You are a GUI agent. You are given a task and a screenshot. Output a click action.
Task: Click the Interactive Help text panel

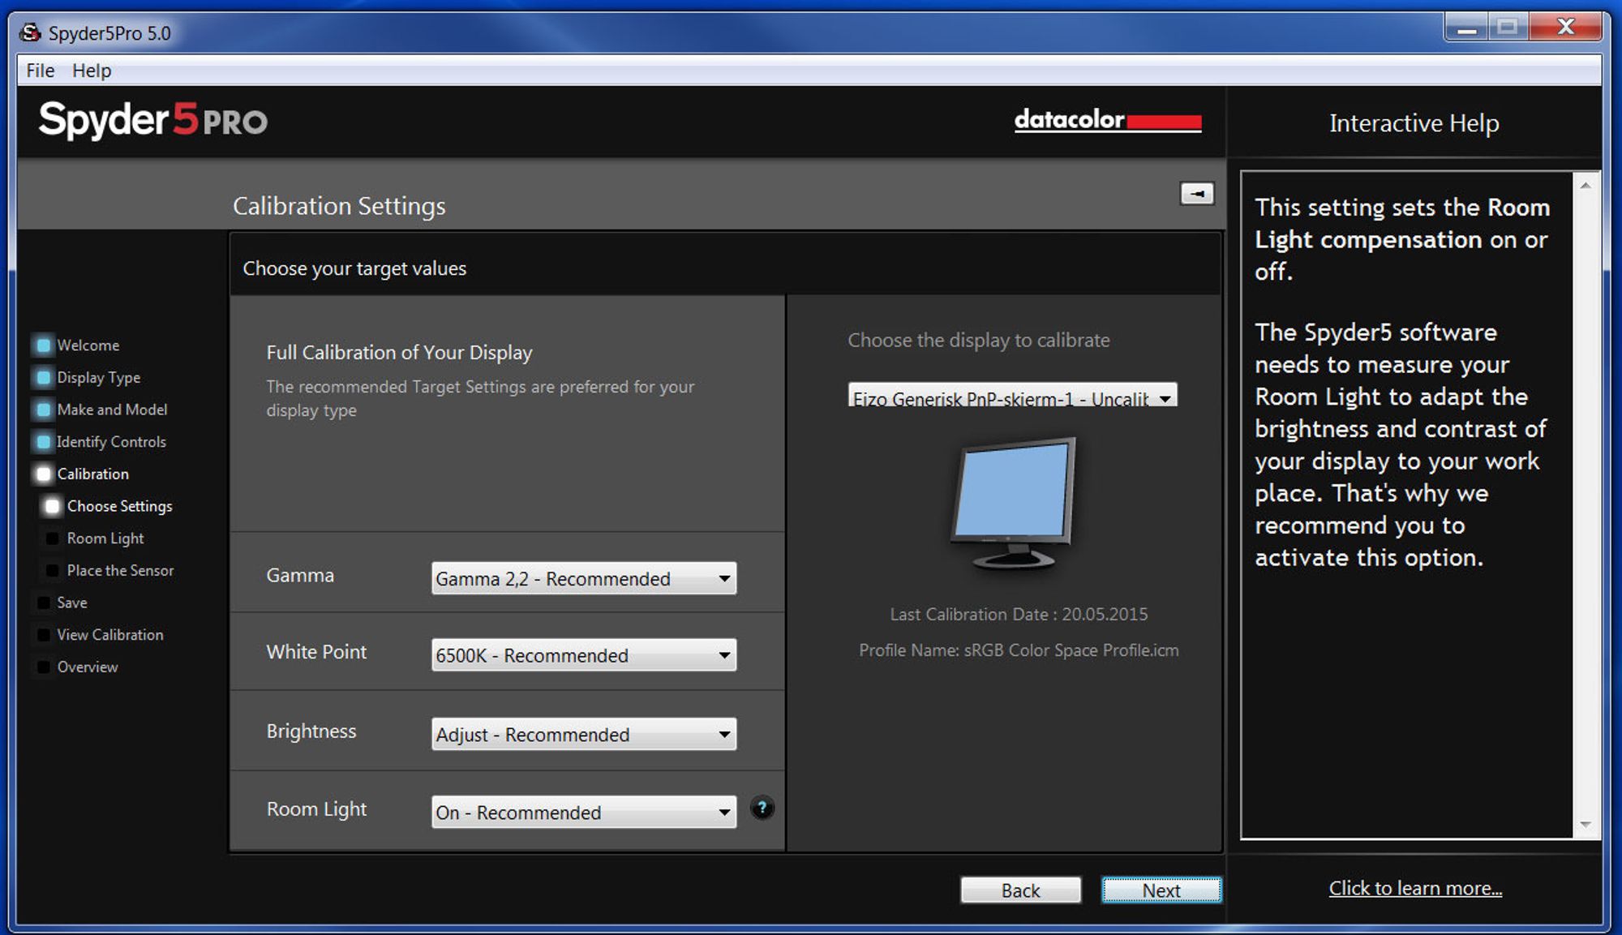pos(1406,504)
